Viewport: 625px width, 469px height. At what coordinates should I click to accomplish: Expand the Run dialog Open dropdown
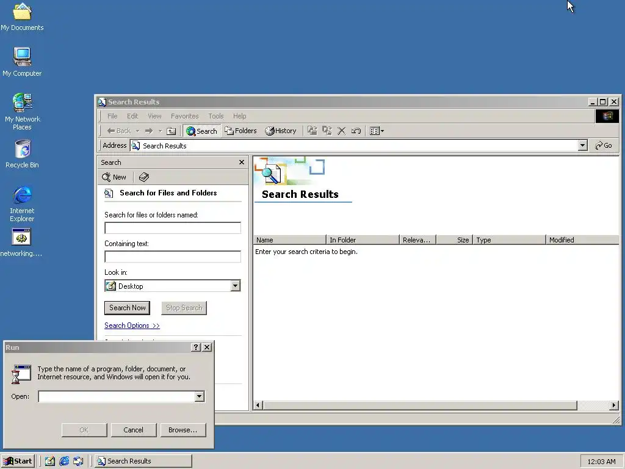(200, 396)
